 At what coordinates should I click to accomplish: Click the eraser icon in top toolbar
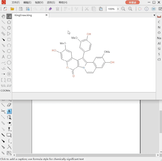(x=50, y=9)
